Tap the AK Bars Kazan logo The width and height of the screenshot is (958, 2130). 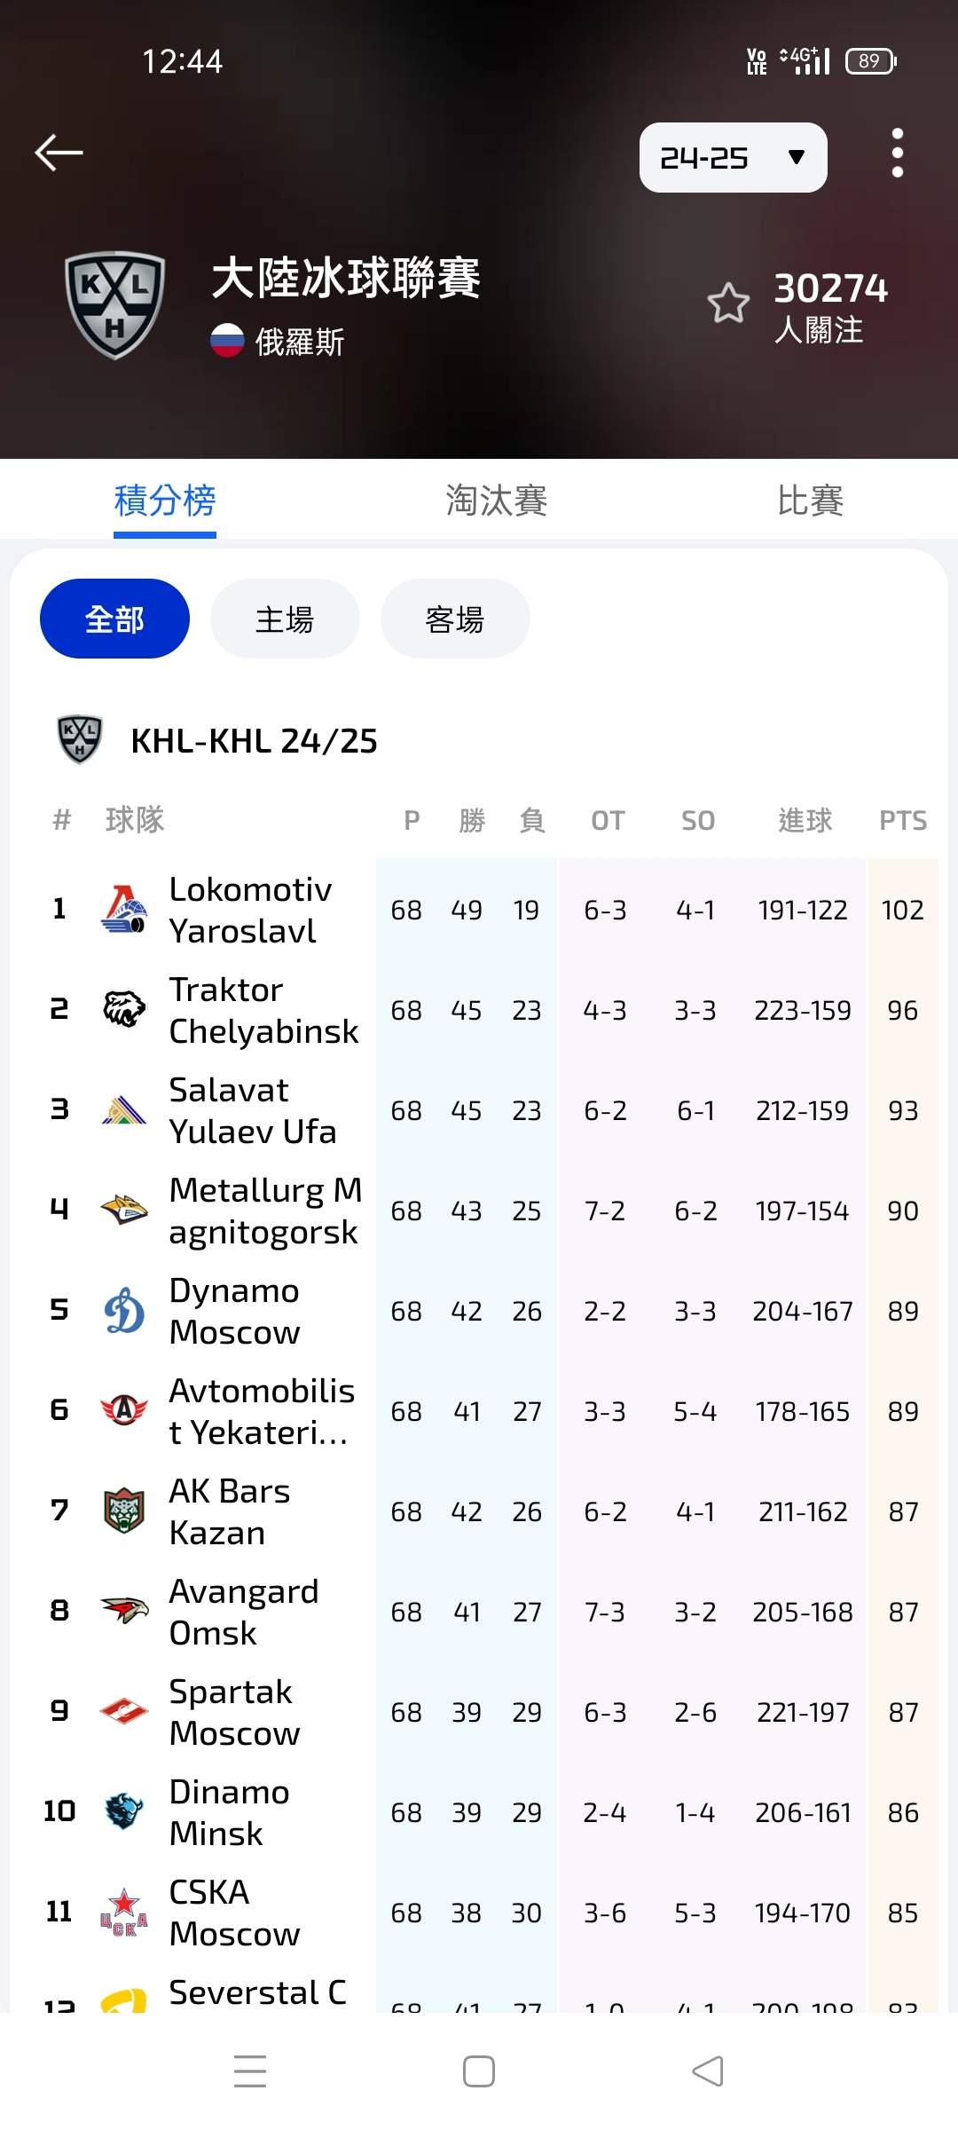coord(124,1511)
